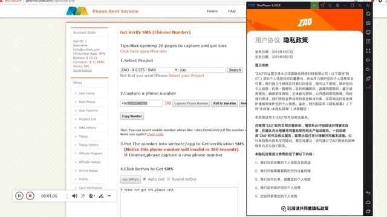This screenshot has width=387, height=217.
Task: Open check video link
Action: coord(155,134)
